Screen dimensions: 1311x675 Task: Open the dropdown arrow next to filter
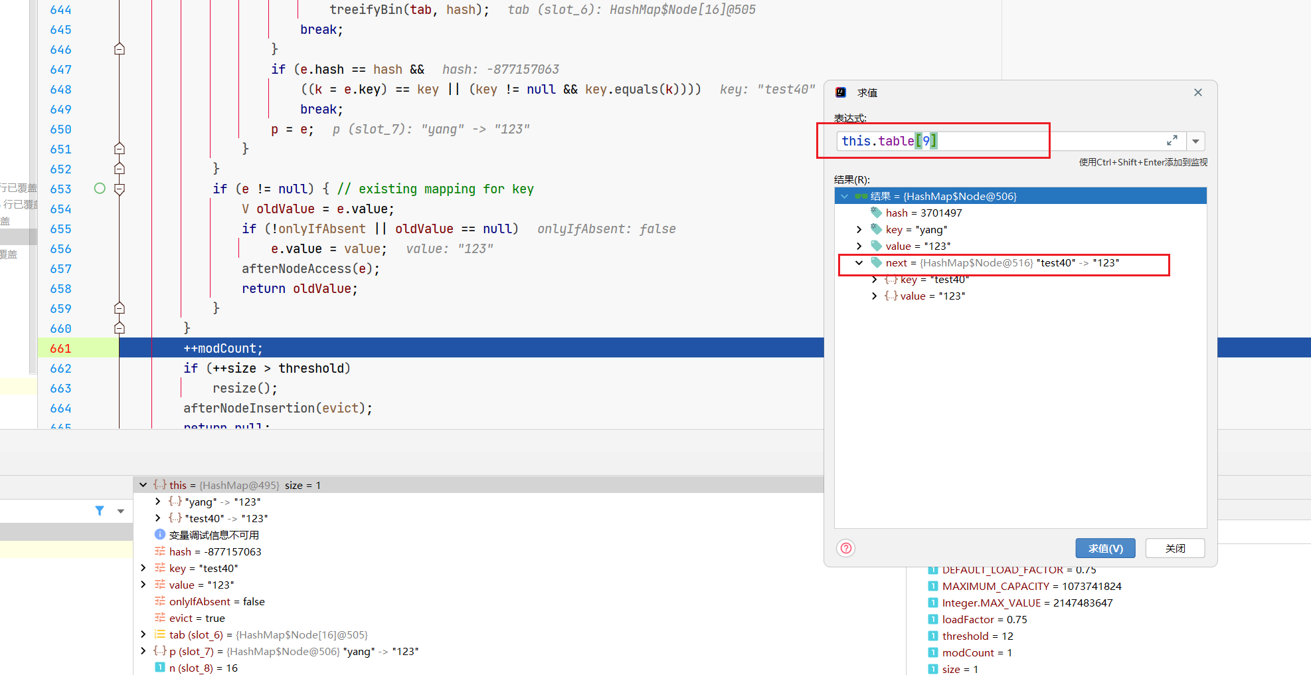click(x=121, y=511)
